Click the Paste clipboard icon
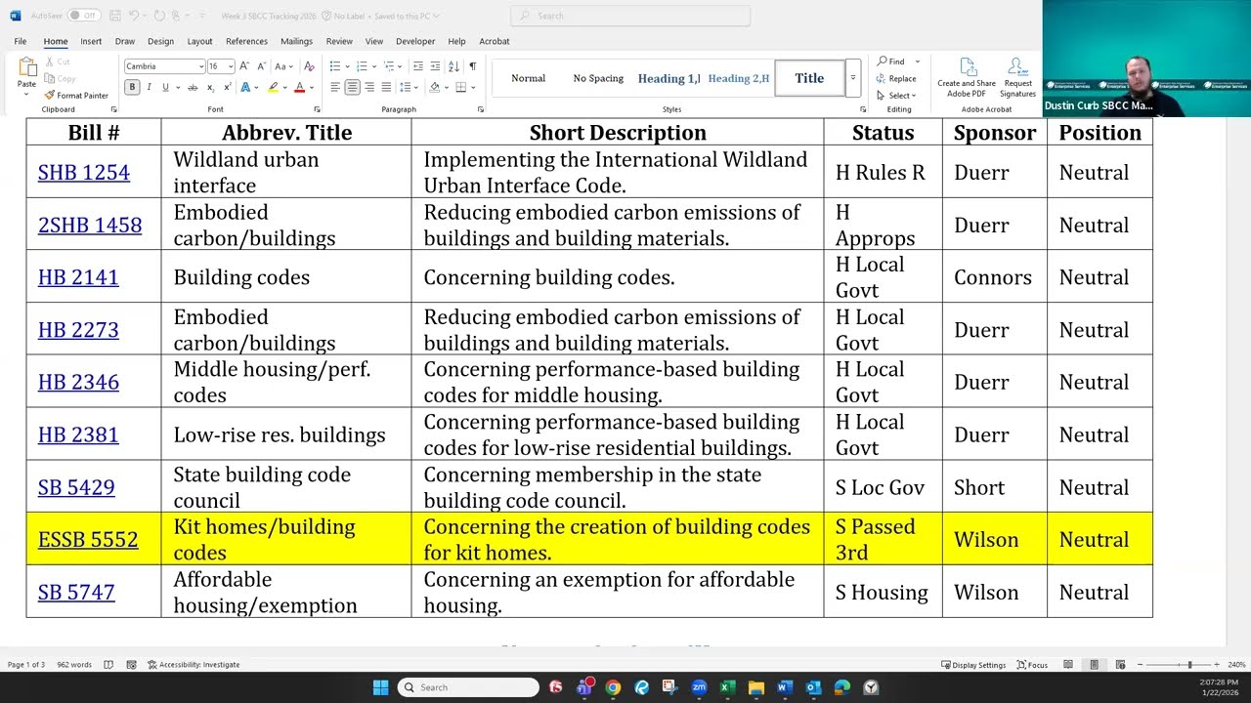 tap(27, 67)
